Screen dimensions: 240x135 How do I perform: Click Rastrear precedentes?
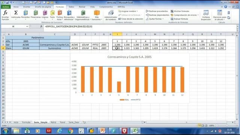click(157, 11)
